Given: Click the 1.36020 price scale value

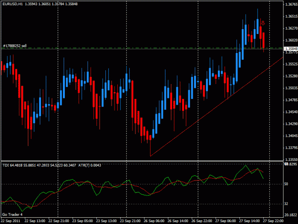Looking at the screenshot, I should 291,40.
